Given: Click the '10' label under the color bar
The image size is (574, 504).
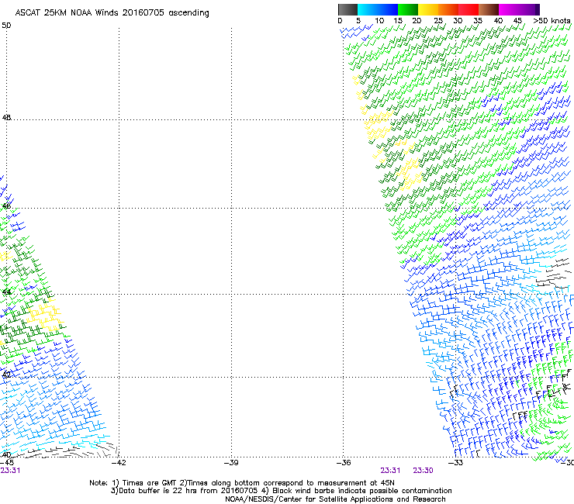Looking at the screenshot, I should pos(379,21).
